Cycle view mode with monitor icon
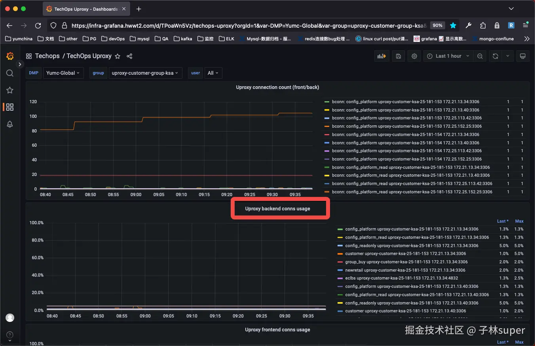 [522, 56]
